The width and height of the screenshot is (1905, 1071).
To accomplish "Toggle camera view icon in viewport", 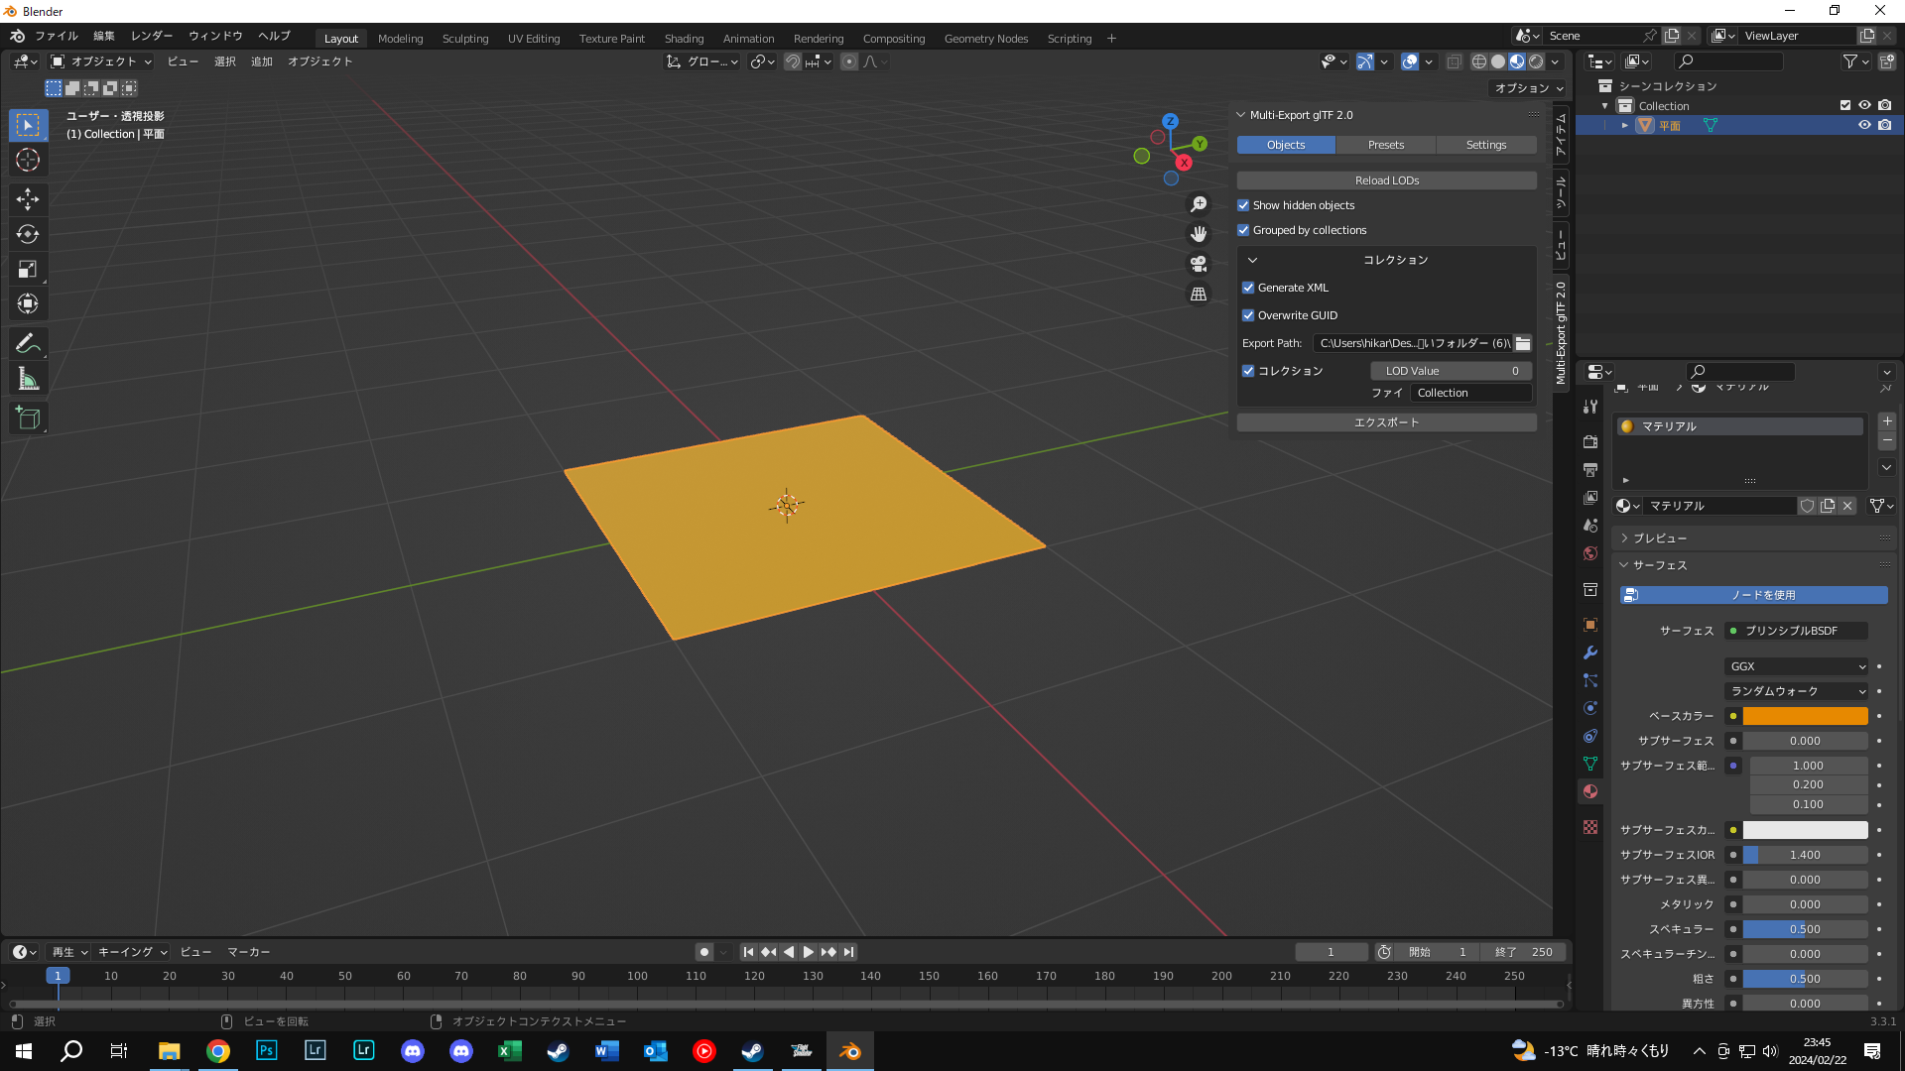I will pyautogui.click(x=1199, y=264).
